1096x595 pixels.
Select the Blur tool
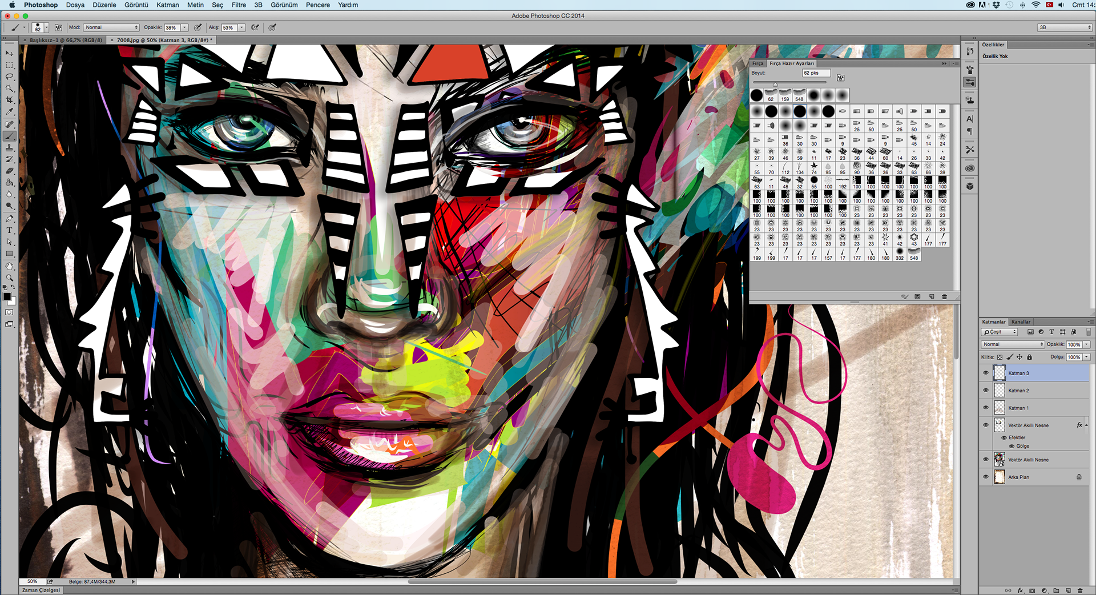coord(9,194)
